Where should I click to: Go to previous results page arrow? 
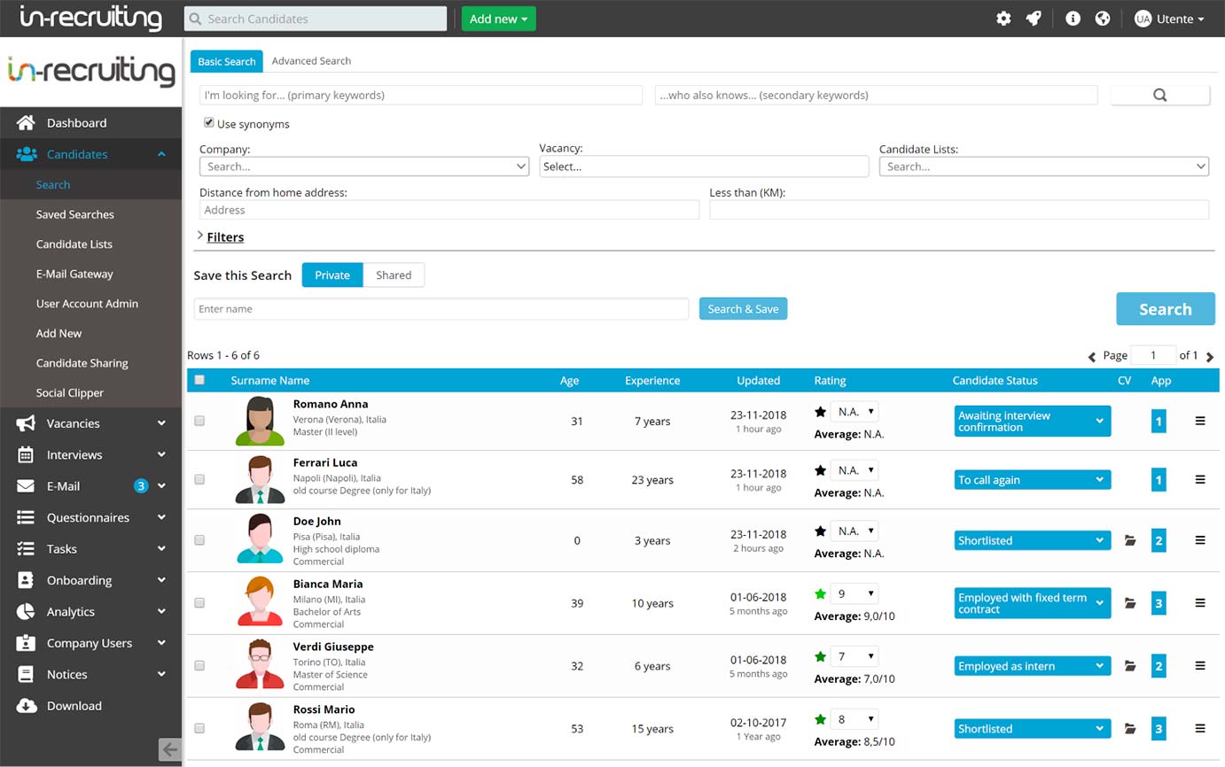(x=1092, y=356)
